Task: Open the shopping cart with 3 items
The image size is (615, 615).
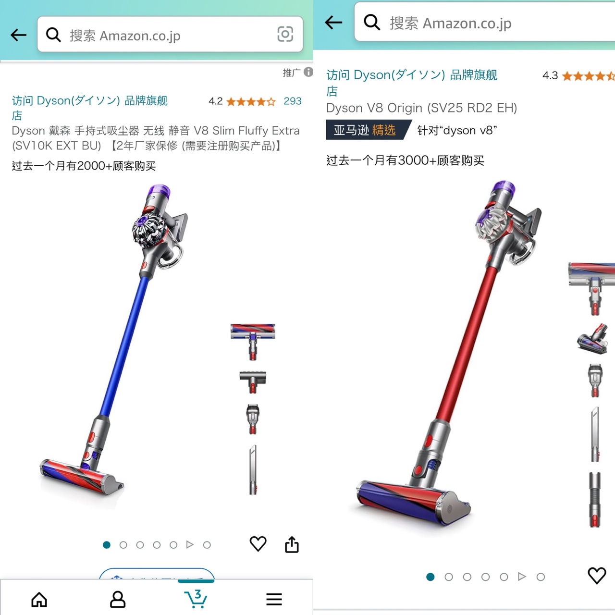Action: [x=196, y=599]
